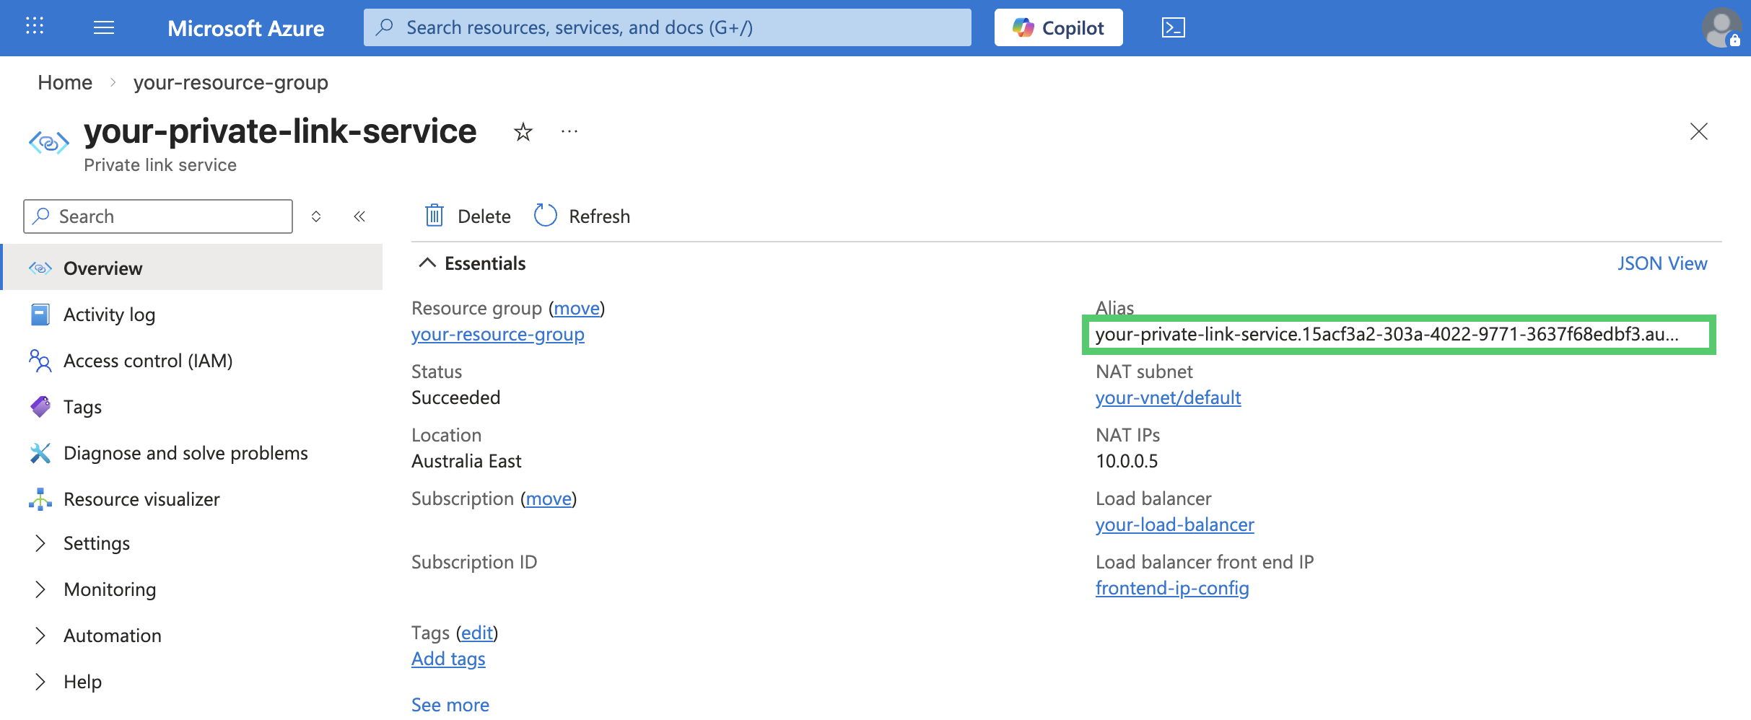1751x720 pixels.
Task: Open the Resource visualizer
Action: coord(141,499)
